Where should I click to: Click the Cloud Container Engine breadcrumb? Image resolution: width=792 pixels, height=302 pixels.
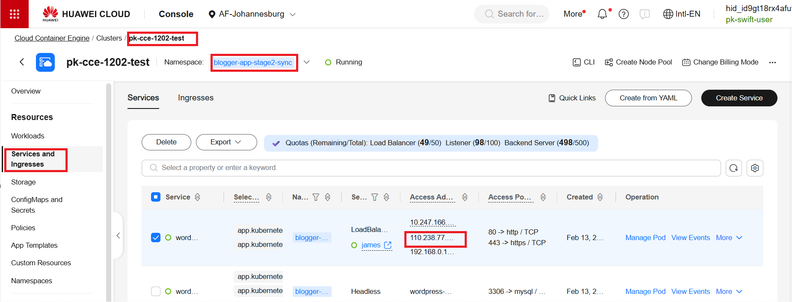[x=52, y=38]
